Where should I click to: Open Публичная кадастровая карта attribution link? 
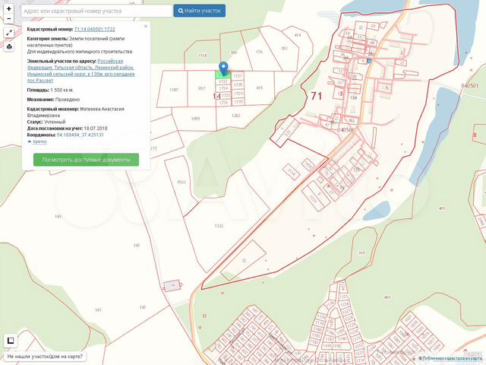pos(451,358)
